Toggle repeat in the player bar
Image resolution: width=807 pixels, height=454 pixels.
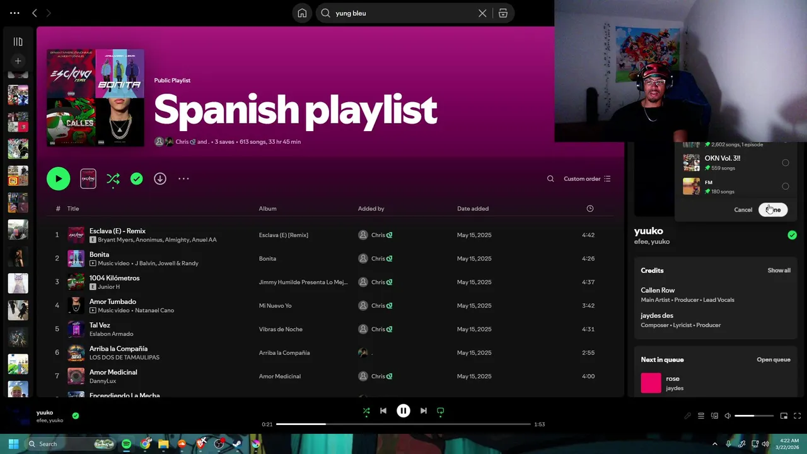click(441, 411)
